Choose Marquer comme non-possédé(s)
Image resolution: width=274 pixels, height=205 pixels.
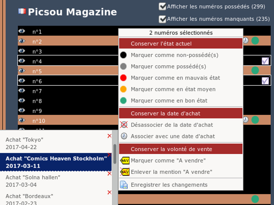181,55
